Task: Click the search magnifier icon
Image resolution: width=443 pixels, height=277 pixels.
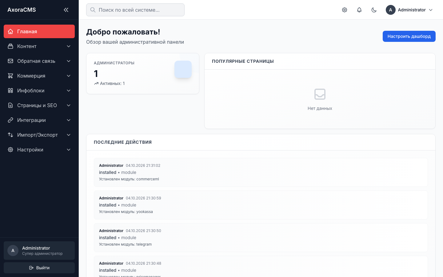Action: point(93,10)
